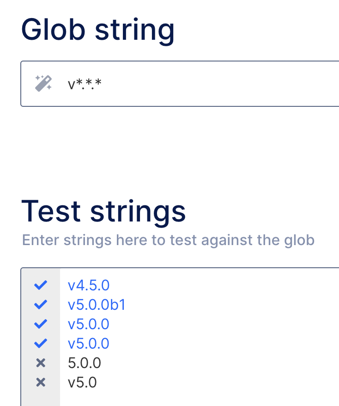
Task: Open the v5.0.0b1 test string link
Action: [x=97, y=305]
